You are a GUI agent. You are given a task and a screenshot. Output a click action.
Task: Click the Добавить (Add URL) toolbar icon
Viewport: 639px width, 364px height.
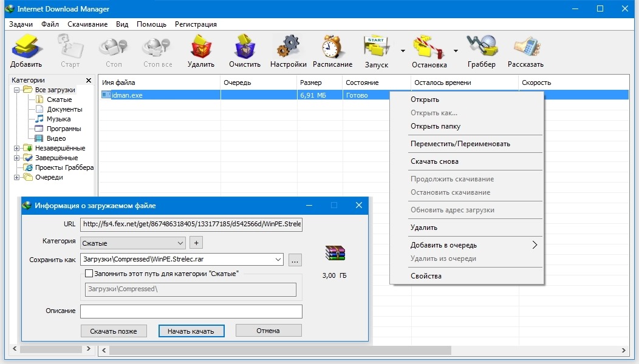coord(26,47)
